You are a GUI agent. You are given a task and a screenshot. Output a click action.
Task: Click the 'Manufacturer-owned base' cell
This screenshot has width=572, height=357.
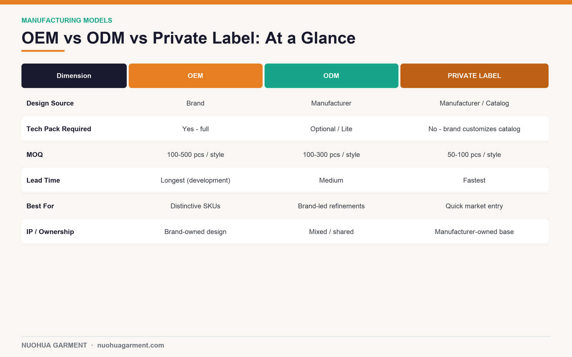click(474, 232)
